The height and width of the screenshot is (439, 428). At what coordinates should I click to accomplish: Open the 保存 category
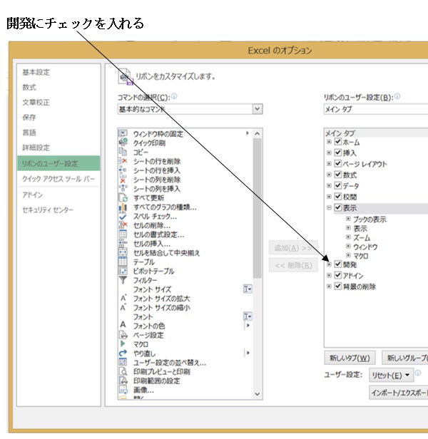pyautogui.click(x=29, y=118)
